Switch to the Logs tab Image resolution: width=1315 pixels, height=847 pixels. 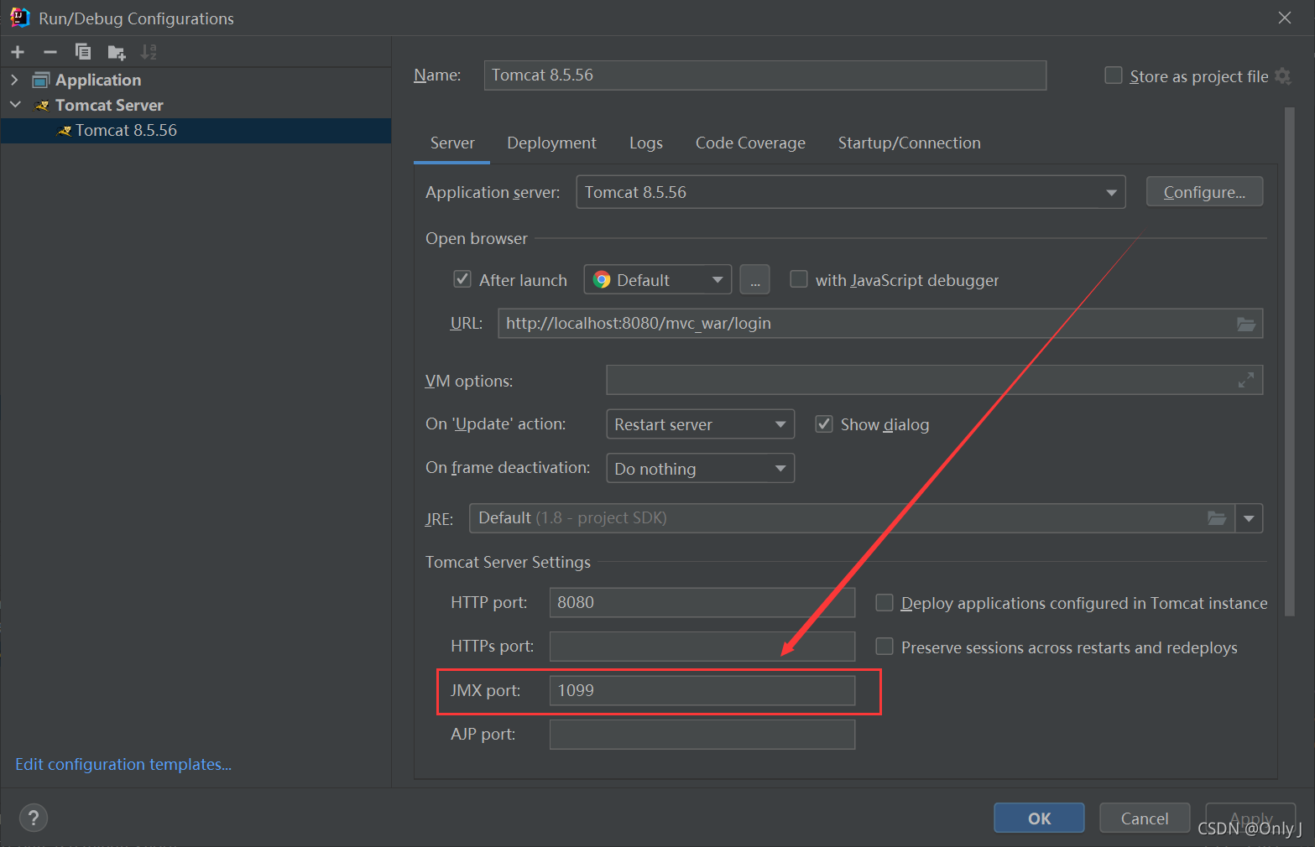646,143
